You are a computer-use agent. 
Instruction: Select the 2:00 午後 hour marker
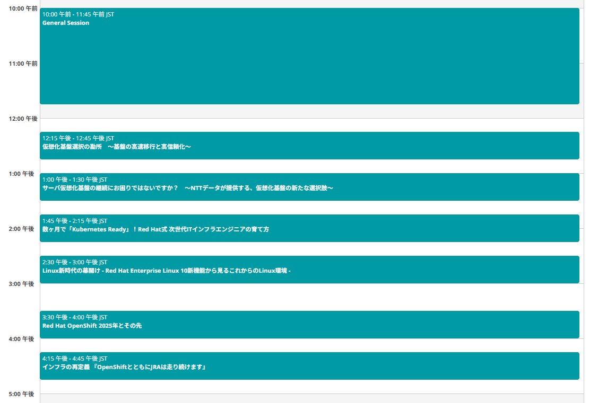click(x=21, y=229)
